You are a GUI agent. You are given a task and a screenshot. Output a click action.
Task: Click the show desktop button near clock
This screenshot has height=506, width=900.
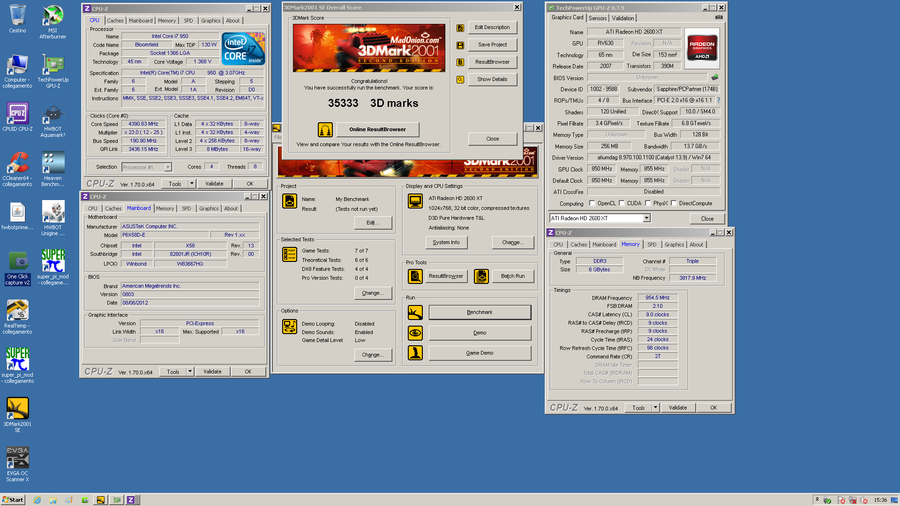coord(894,500)
